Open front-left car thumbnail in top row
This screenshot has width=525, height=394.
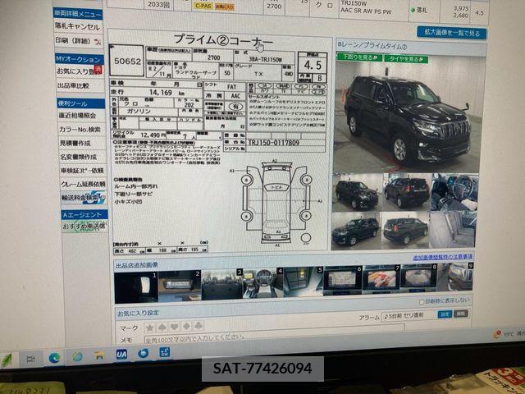tap(358, 194)
